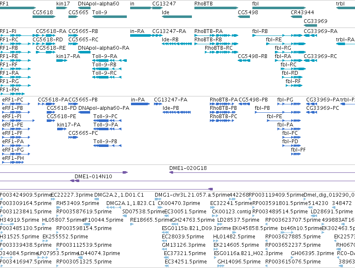Image resolution: width=355 pixels, height=268 pixels.
Task: Select the SD07538.5prime EST label
Action: (x=144, y=212)
